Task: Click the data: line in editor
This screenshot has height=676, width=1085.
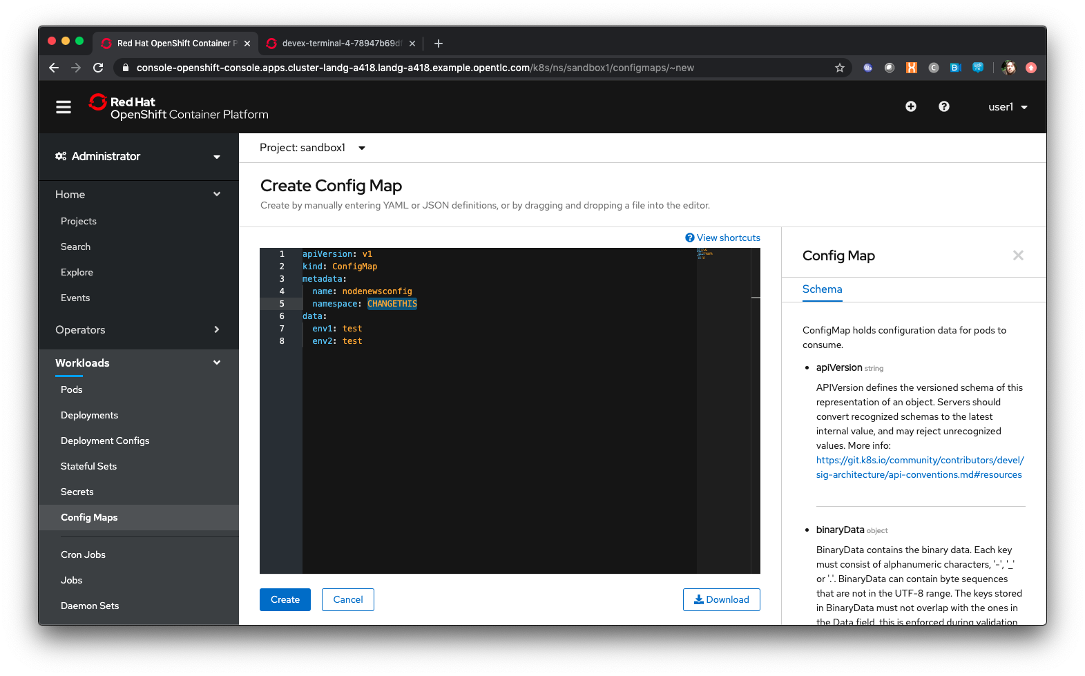Action: coord(314,316)
